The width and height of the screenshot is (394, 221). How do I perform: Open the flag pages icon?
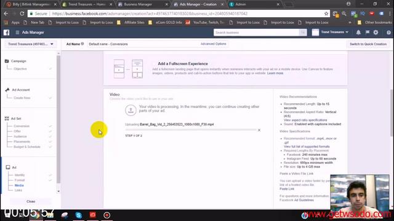(x=368, y=32)
